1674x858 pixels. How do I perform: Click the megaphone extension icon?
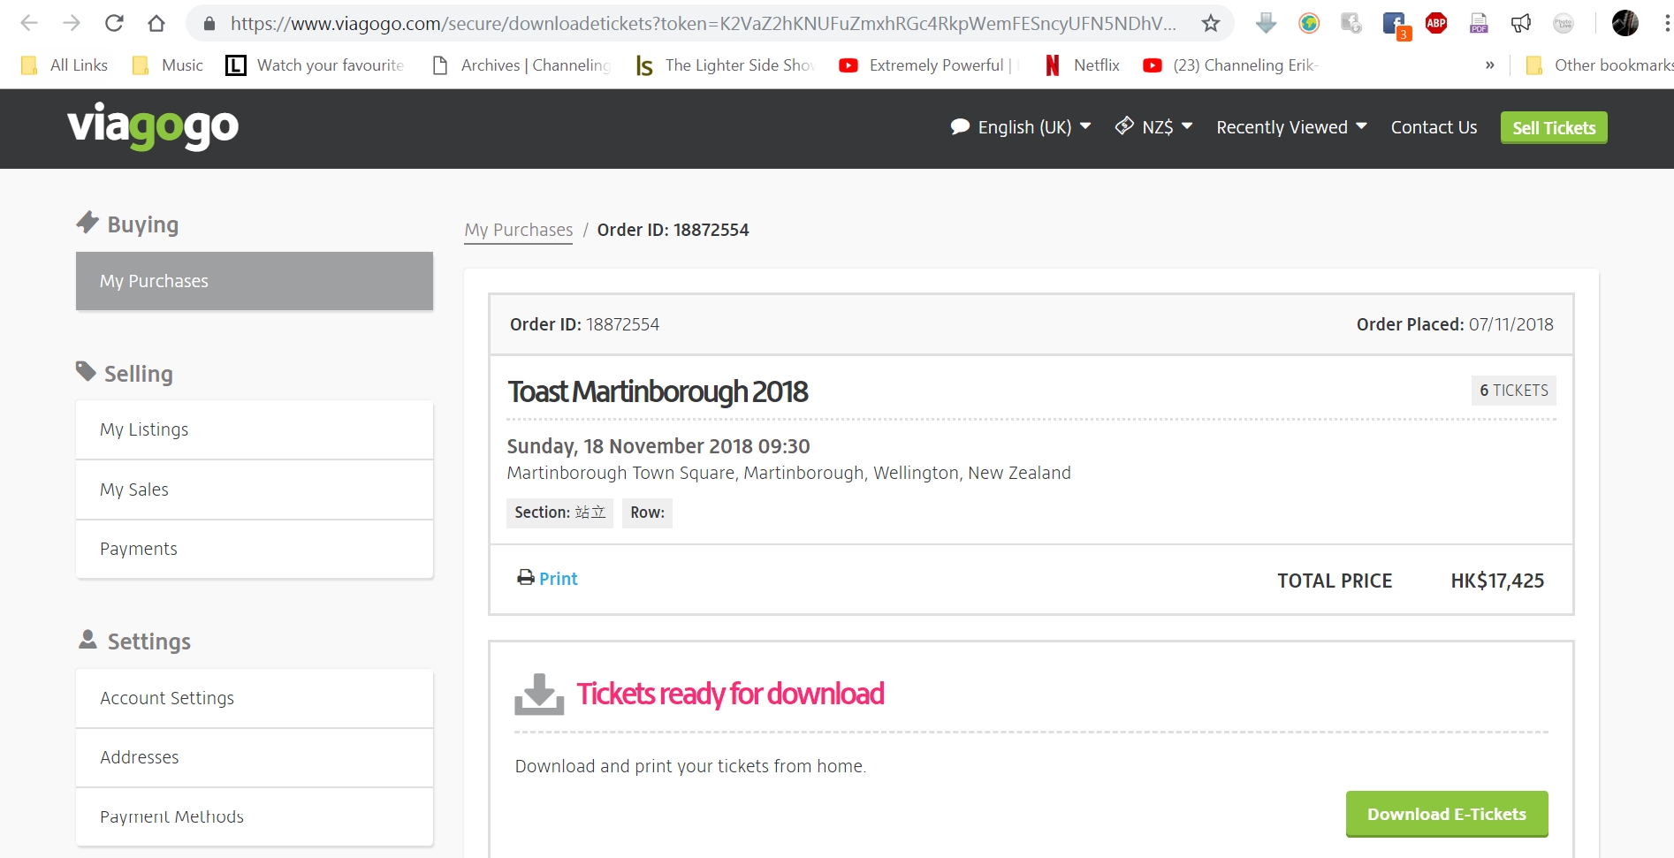coord(1521,23)
